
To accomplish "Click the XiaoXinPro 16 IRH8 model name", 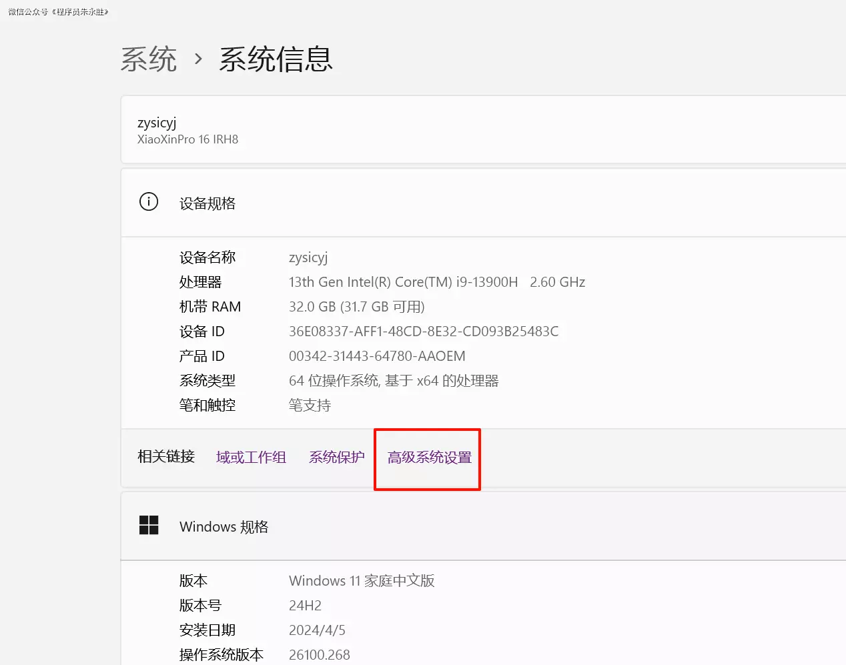I will (x=187, y=139).
